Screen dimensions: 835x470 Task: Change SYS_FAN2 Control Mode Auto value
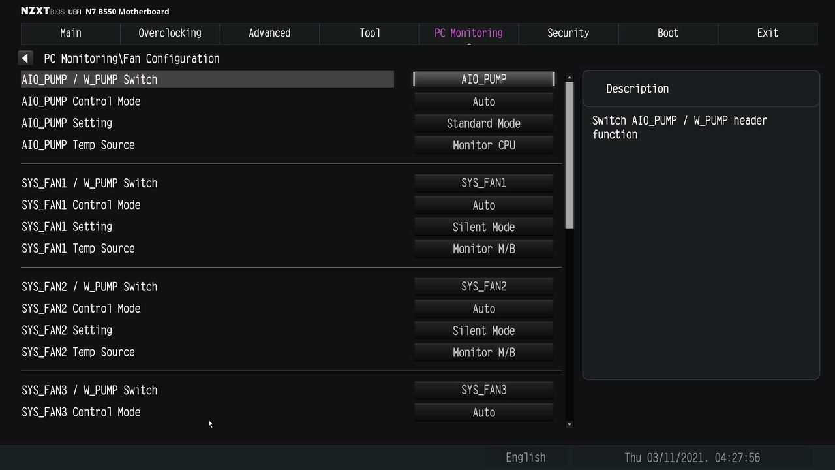click(x=484, y=309)
